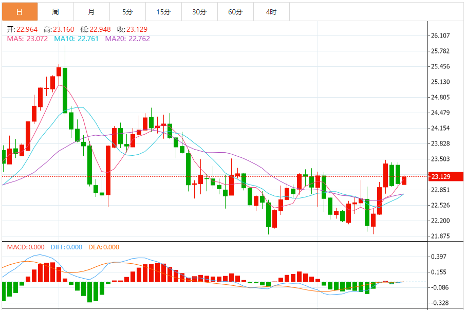The image size is (466, 310).
Task: Open the 60分 timeframe tab
Action: [235, 12]
